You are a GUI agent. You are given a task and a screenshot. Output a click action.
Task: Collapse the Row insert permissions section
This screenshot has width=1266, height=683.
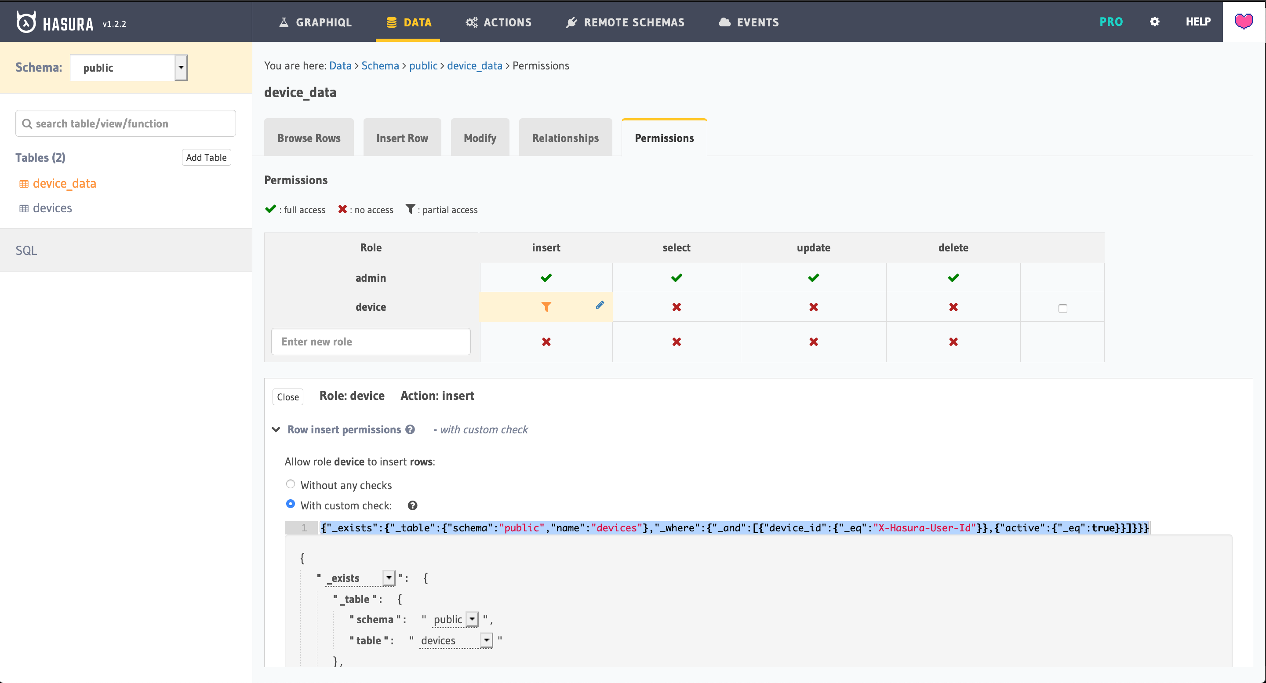click(276, 429)
